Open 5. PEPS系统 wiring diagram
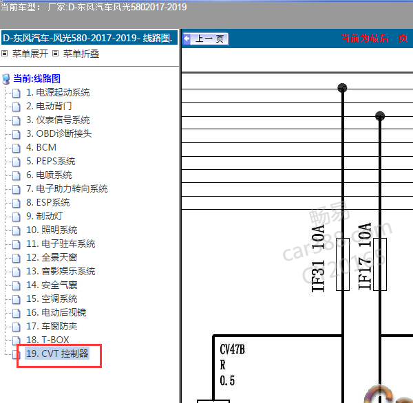The width and height of the screenshot is (413, 403). pyautogui.click(x=50, y=161)
